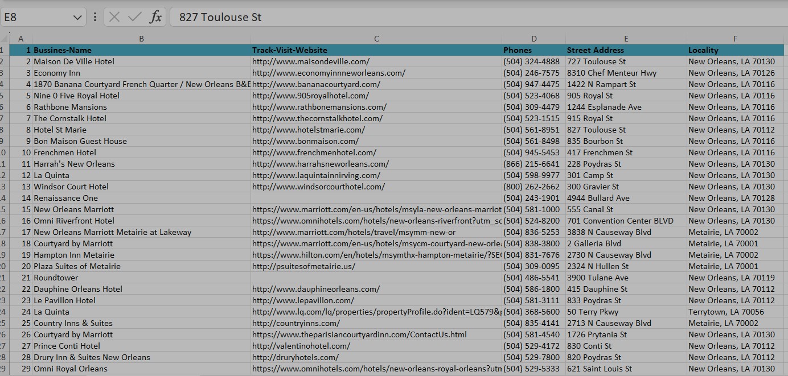This screenshot has width=788, height=376.
Task: Click the Name Box showing E8
Action: click(36, 17)
